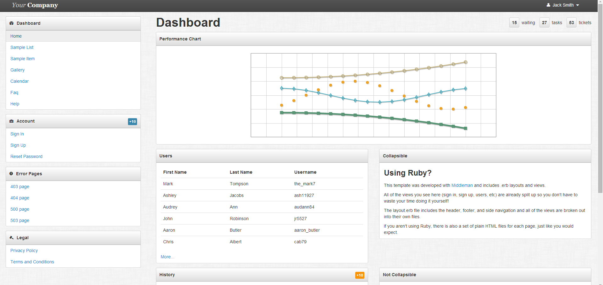Collapse the History panel header
This screenshot has width=603, height=285.
[x=262, y=275]
